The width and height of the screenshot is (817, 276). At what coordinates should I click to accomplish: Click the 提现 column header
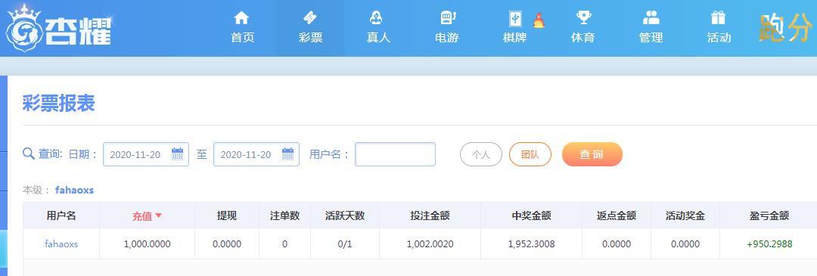227,216
